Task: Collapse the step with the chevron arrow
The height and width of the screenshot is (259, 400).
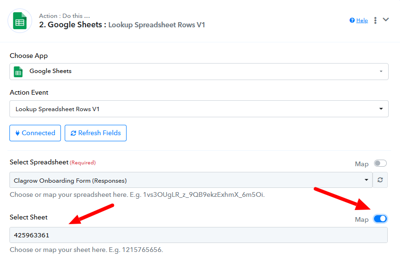Action: coord(386,20)
